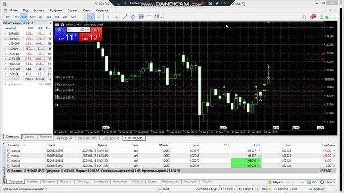This screenshot has width=344, height=193.
Task: Click the chart candlestick icon before Файл
Action: 5,10
